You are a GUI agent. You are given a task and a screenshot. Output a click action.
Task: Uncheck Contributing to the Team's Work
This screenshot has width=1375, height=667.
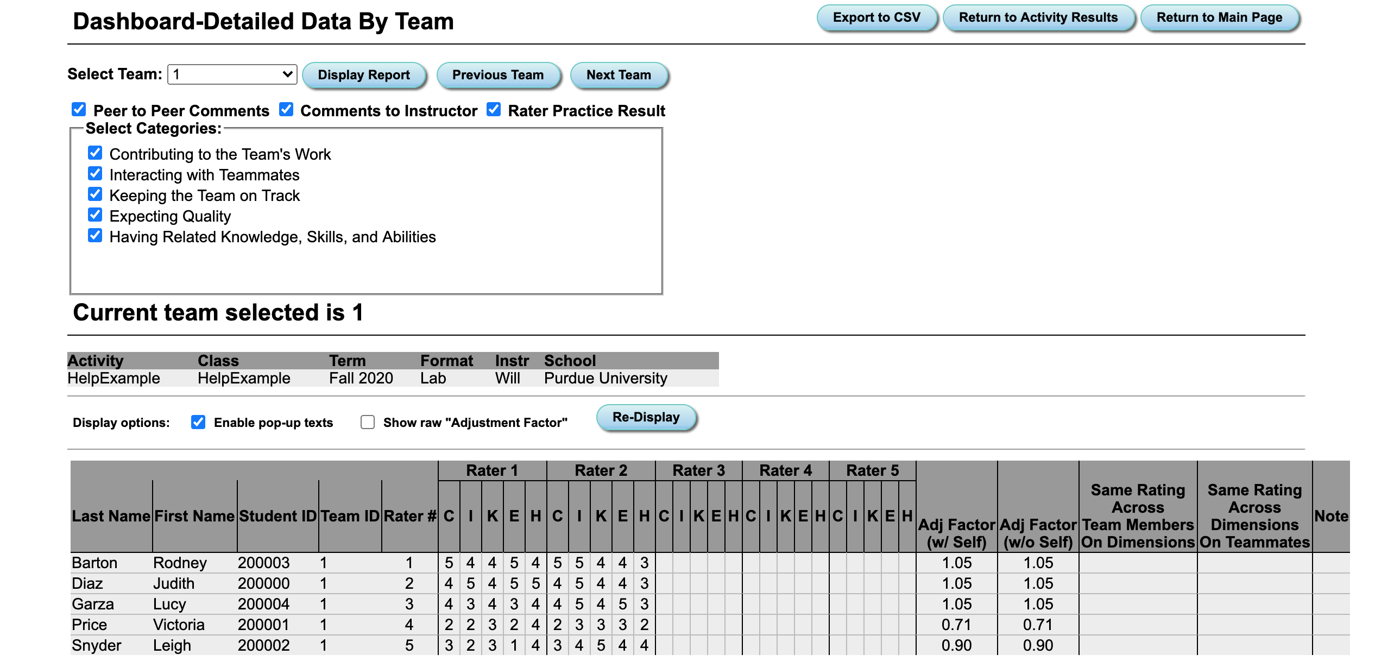[x=95, y=153]
